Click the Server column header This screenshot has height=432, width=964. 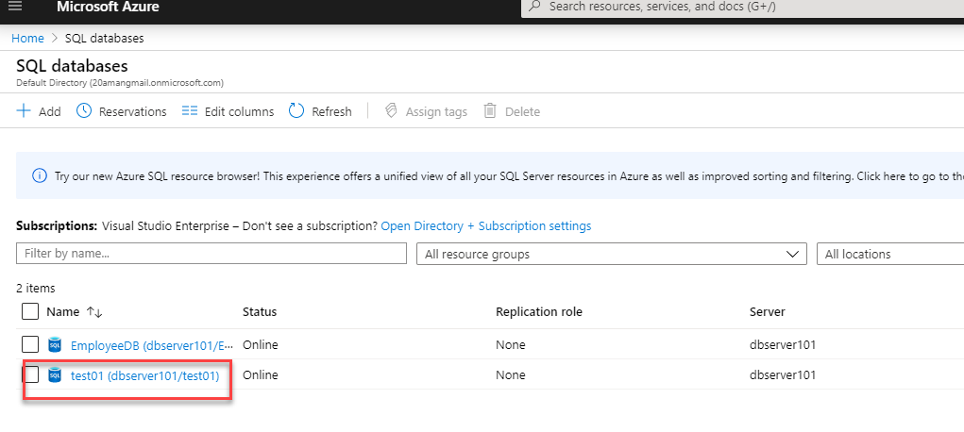click(768, 311)
